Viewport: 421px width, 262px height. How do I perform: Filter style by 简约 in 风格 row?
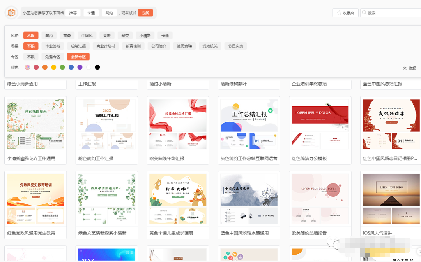click(x=49, y=36)
